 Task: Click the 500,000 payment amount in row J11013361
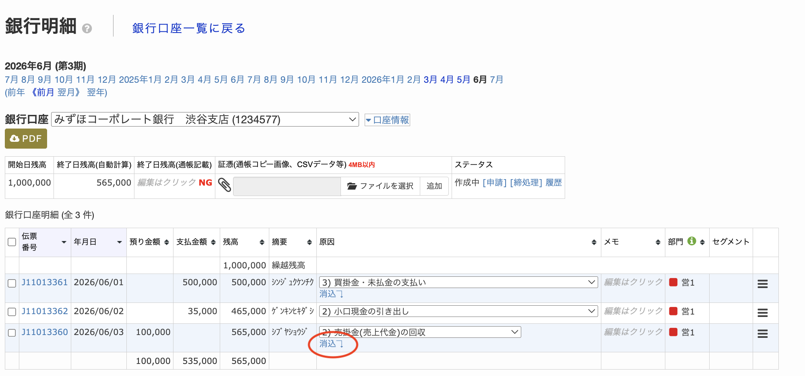[x=200, y=282]
